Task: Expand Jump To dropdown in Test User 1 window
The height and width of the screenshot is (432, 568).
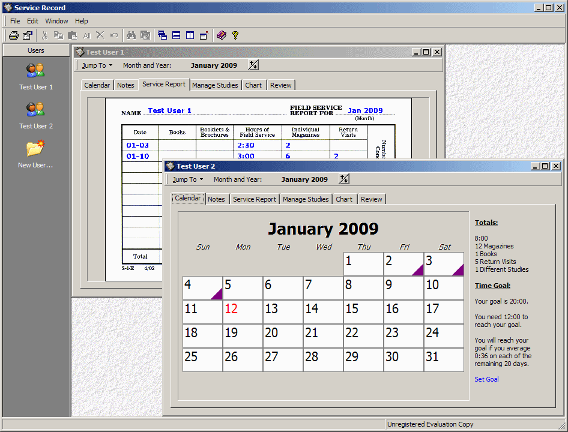Action: (x=97, y=65)
